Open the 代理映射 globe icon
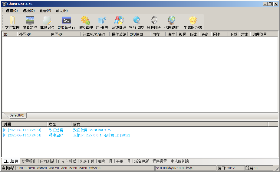The height and width of the screenshot is (172, 280). (171, 21)
